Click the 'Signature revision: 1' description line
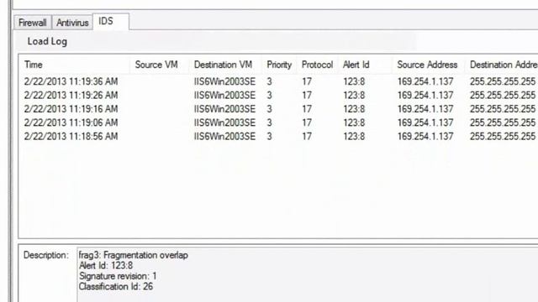Image resolution: width=538 pixels, height=302 pixels. click(x=118, y=276)
